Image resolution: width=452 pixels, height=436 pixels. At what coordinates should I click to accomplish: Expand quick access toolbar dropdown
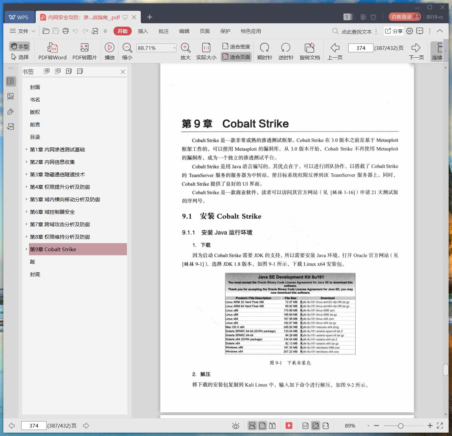click(x=105, y=31)
